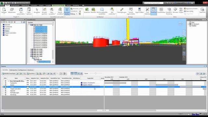Click Zugeordnet cell of selected Träger row
This screenshot has height=117, width=208.
[x=90, y=87]
